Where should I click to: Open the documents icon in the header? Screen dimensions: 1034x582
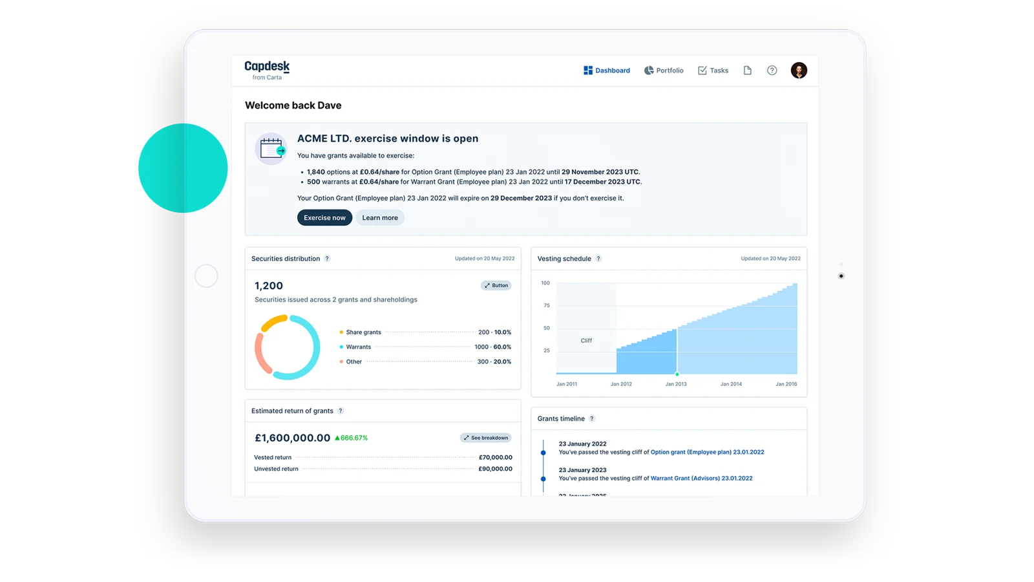click(x=747, y=70)
